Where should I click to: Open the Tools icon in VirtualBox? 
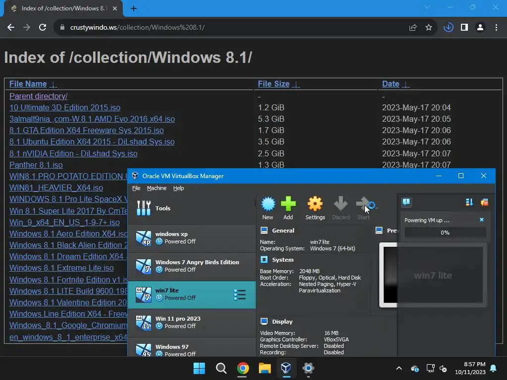(144, 208)
